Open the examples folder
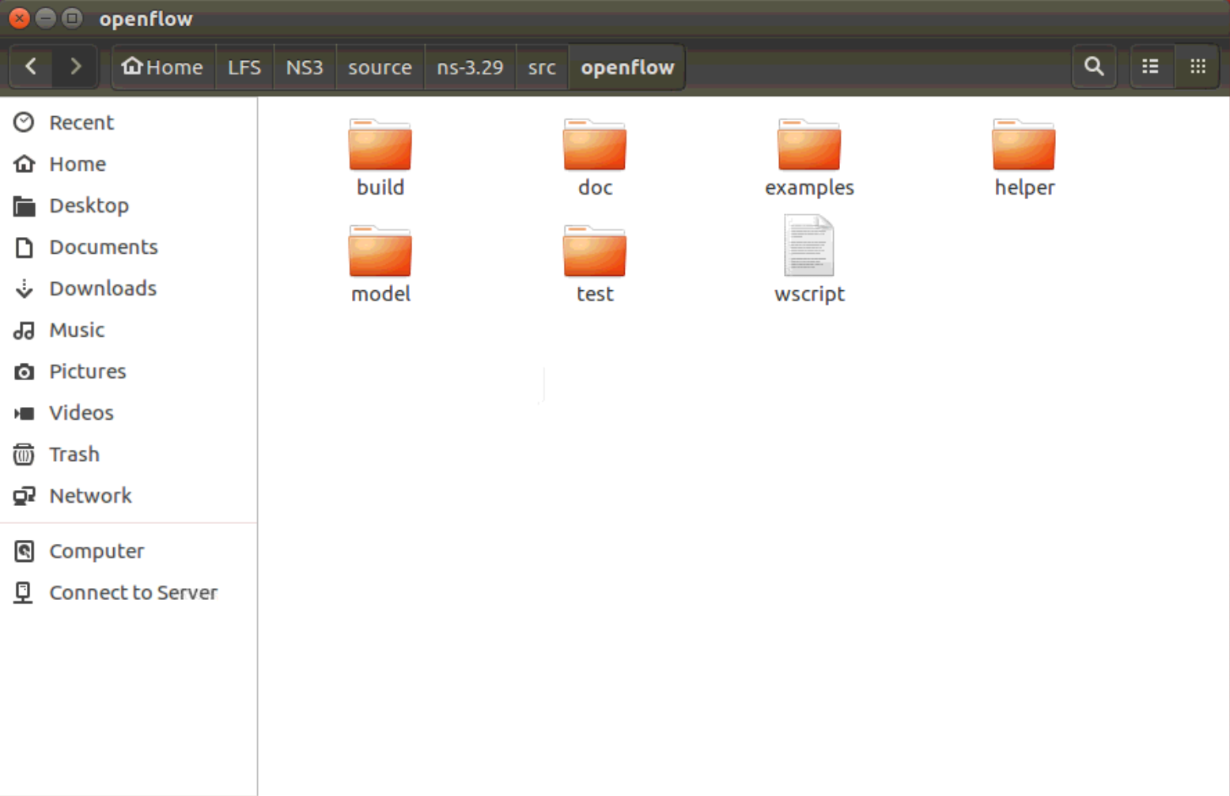Viewport: 1230px width, 796px height. (x=808, y=156)
